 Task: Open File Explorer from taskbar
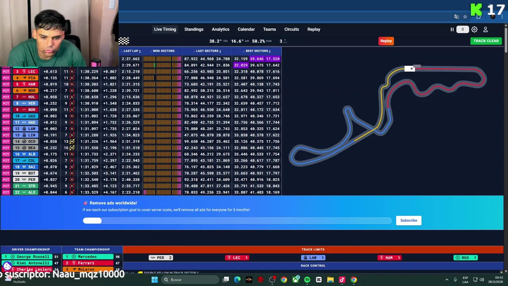[x=330, y=280]
